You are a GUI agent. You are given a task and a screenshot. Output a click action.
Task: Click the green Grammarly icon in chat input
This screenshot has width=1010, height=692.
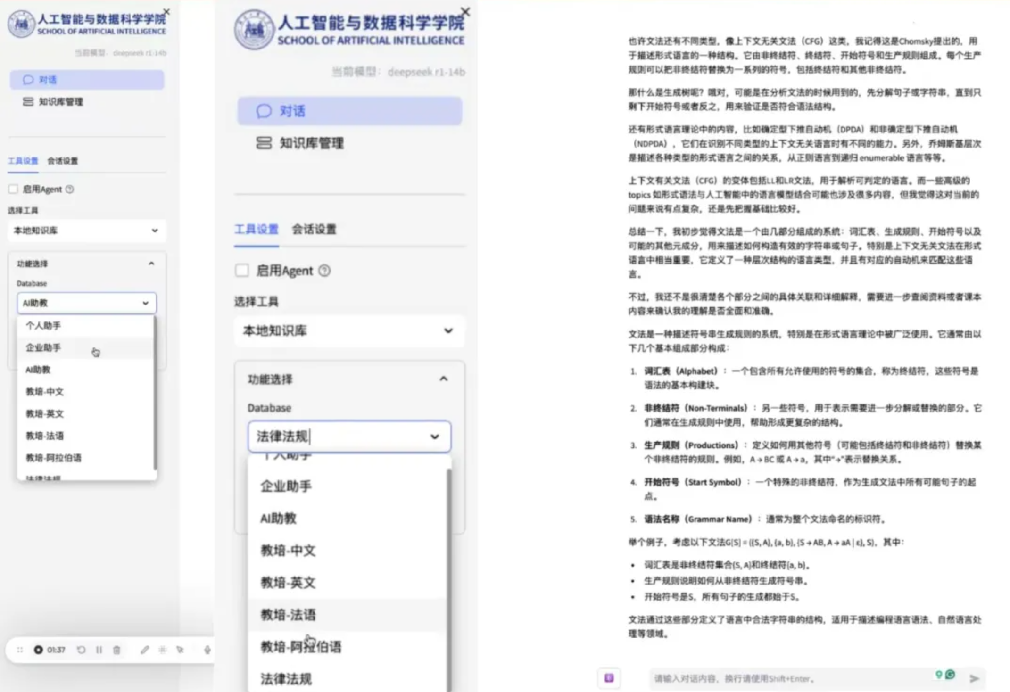click(x=950, y=675)
